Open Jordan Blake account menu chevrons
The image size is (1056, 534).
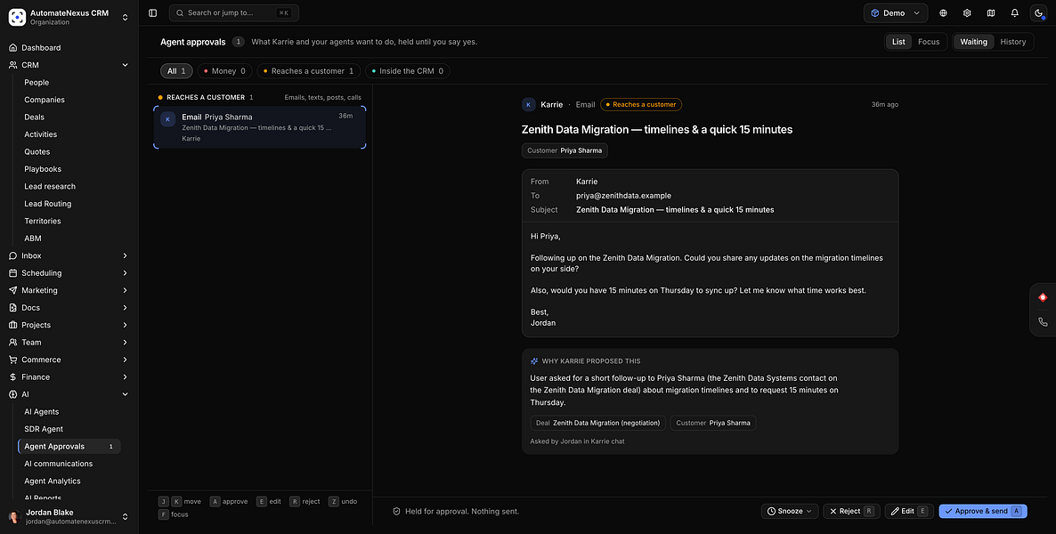pyautogui.click(x=125, y=517)
